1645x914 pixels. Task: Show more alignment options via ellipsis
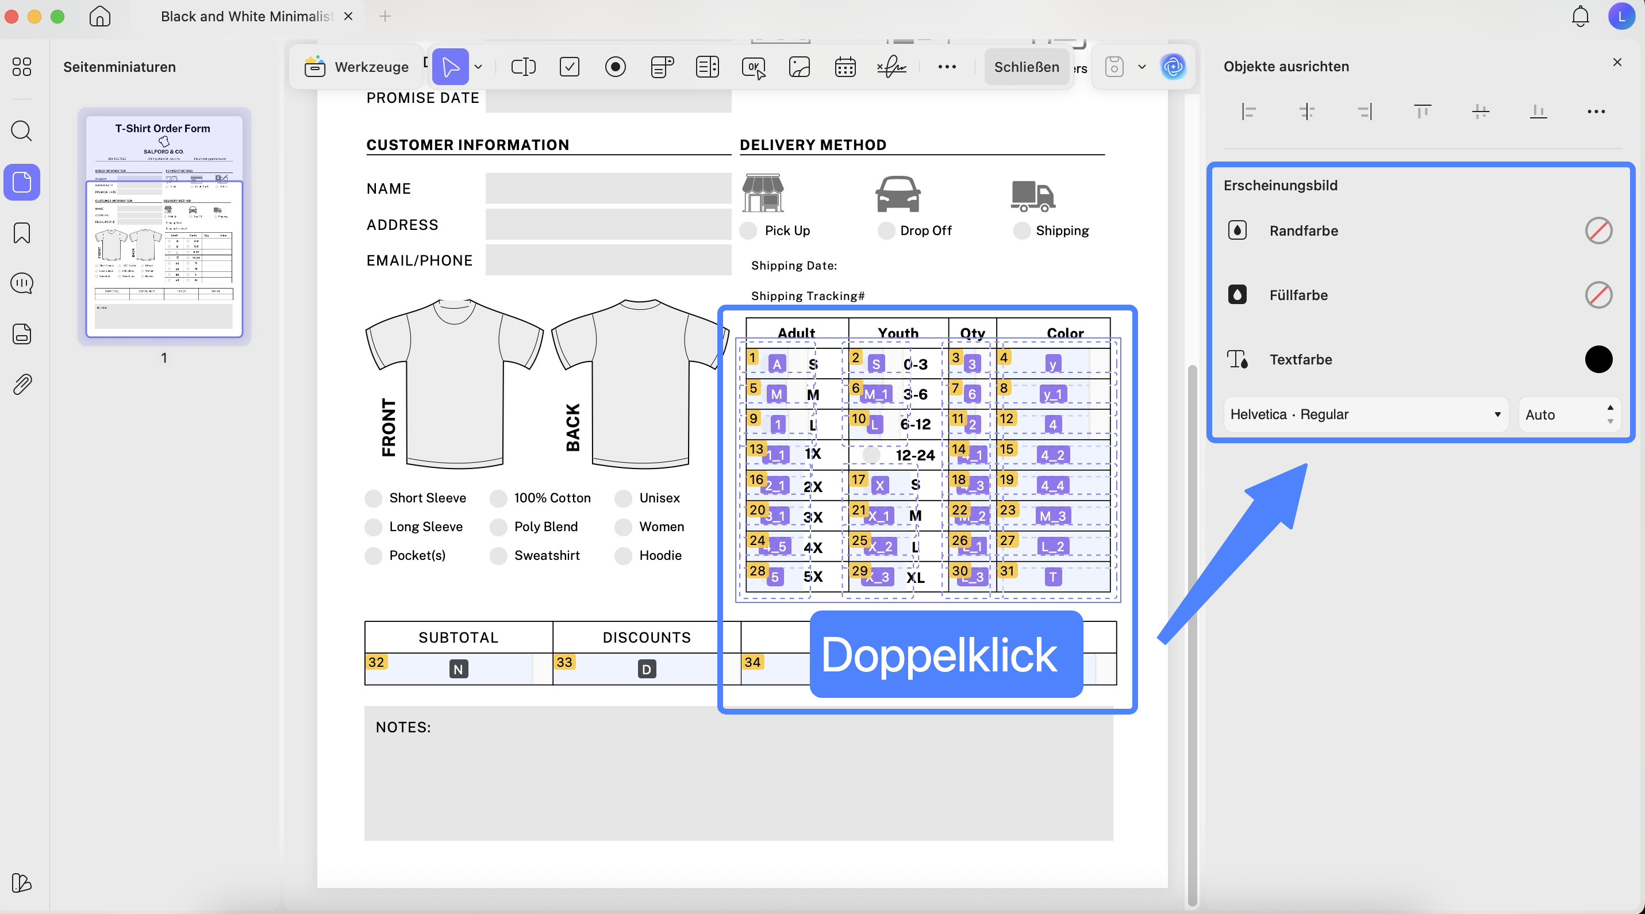tap(1596, 112)
